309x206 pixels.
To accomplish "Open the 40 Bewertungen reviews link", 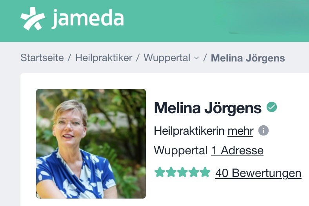I will (x=258, y=173).
